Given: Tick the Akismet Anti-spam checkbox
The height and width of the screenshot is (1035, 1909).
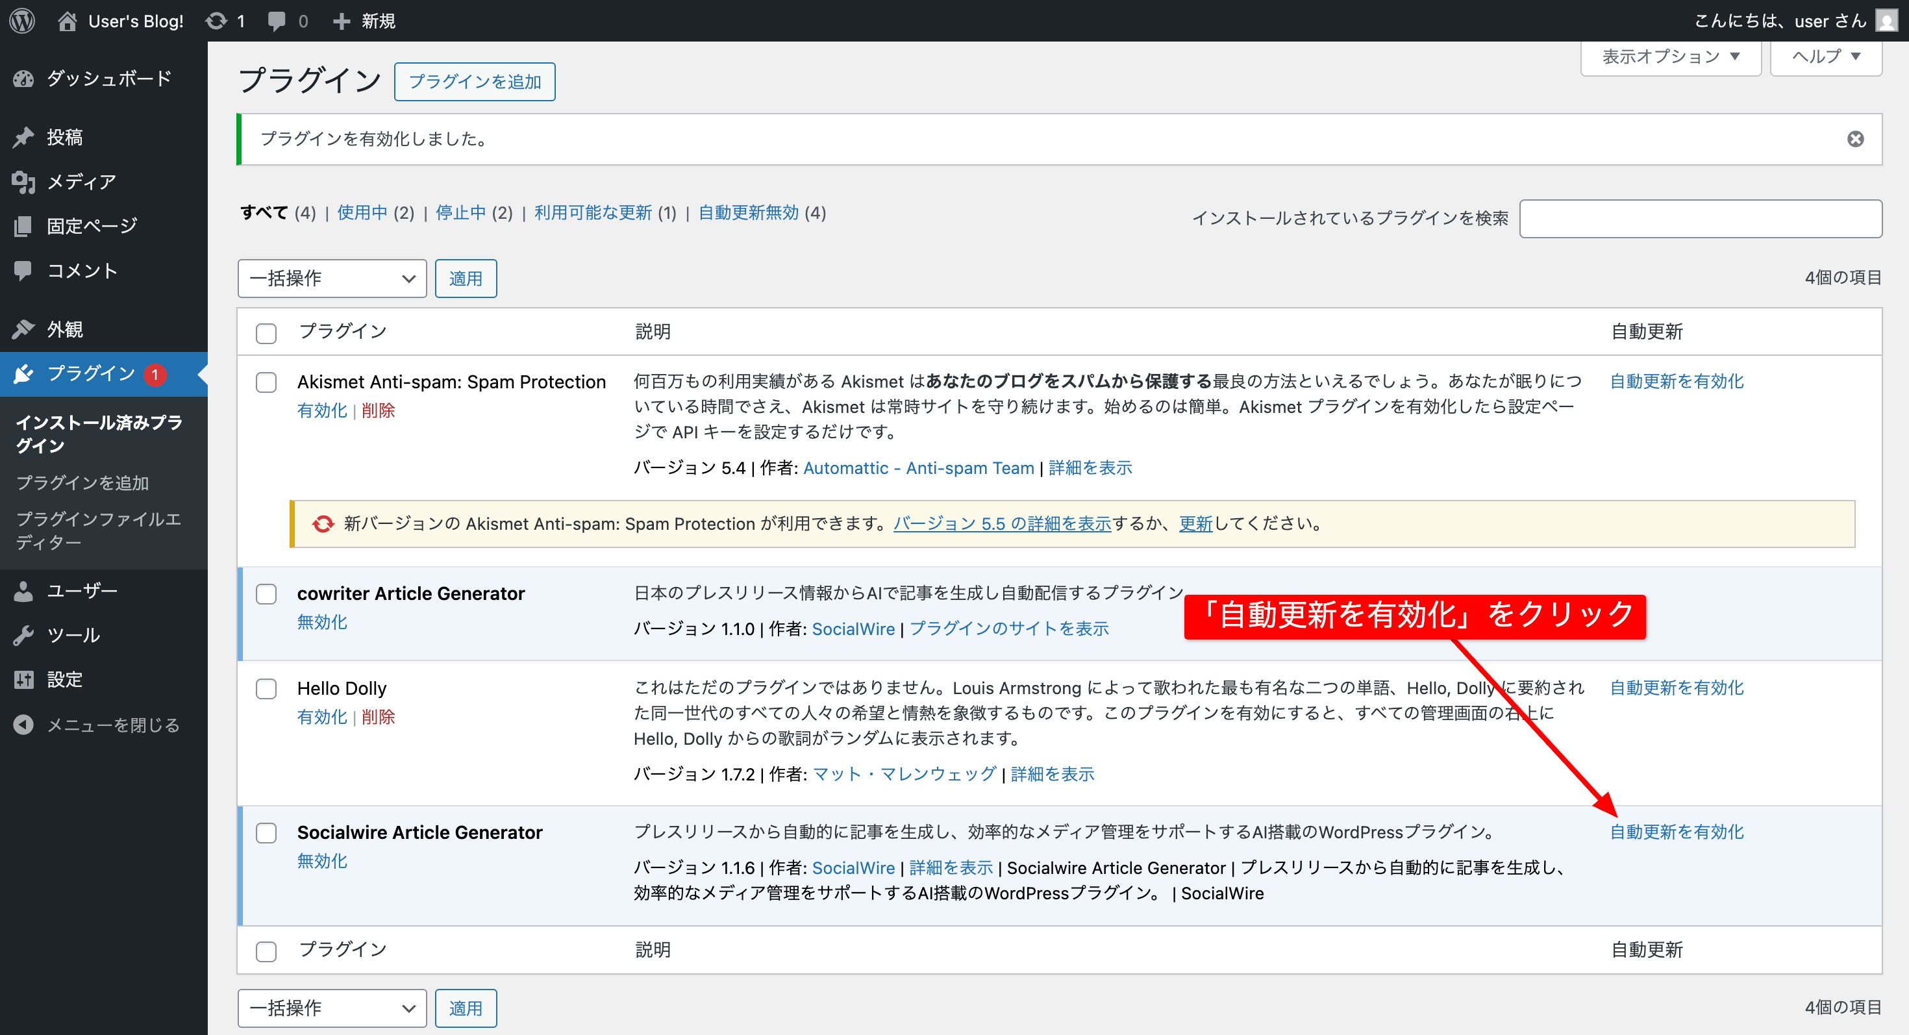Looking at the screenshot, I should pos(266,383).
